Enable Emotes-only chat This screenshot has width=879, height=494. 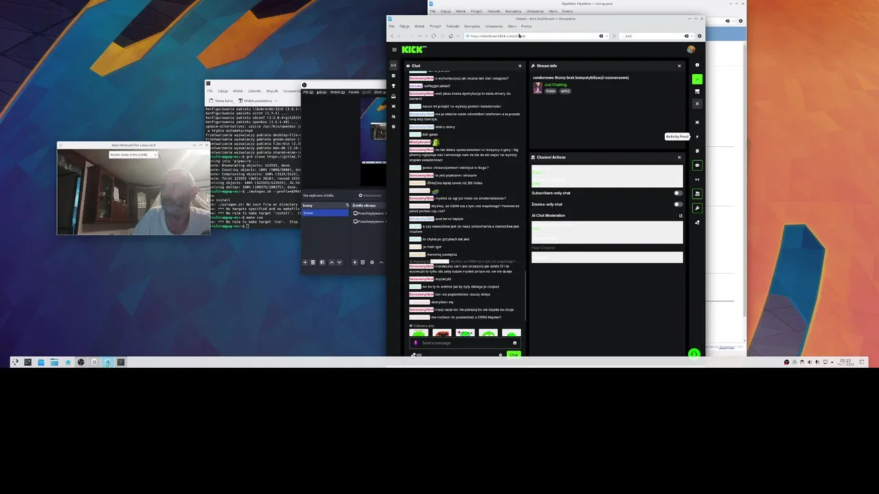[678, 204]
